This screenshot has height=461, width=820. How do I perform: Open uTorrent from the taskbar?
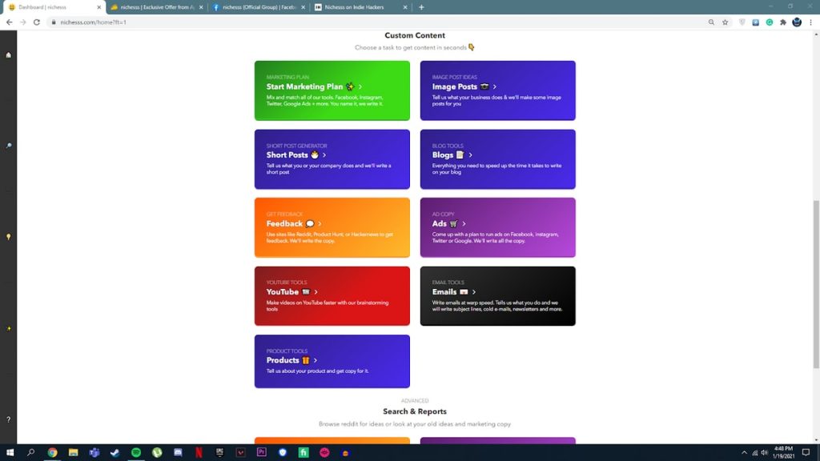coord(157,452)
